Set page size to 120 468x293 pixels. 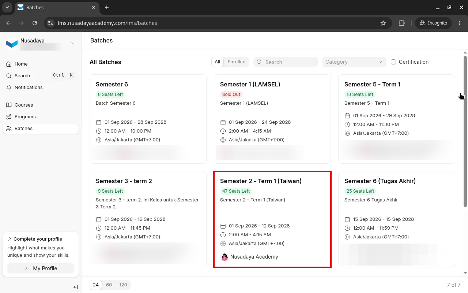pos(123,285)
